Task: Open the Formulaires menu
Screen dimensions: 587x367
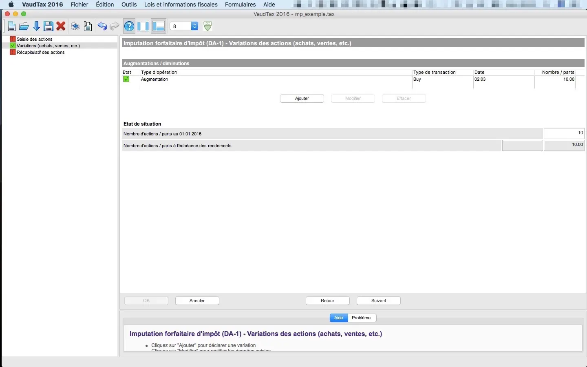Action: 241,4
